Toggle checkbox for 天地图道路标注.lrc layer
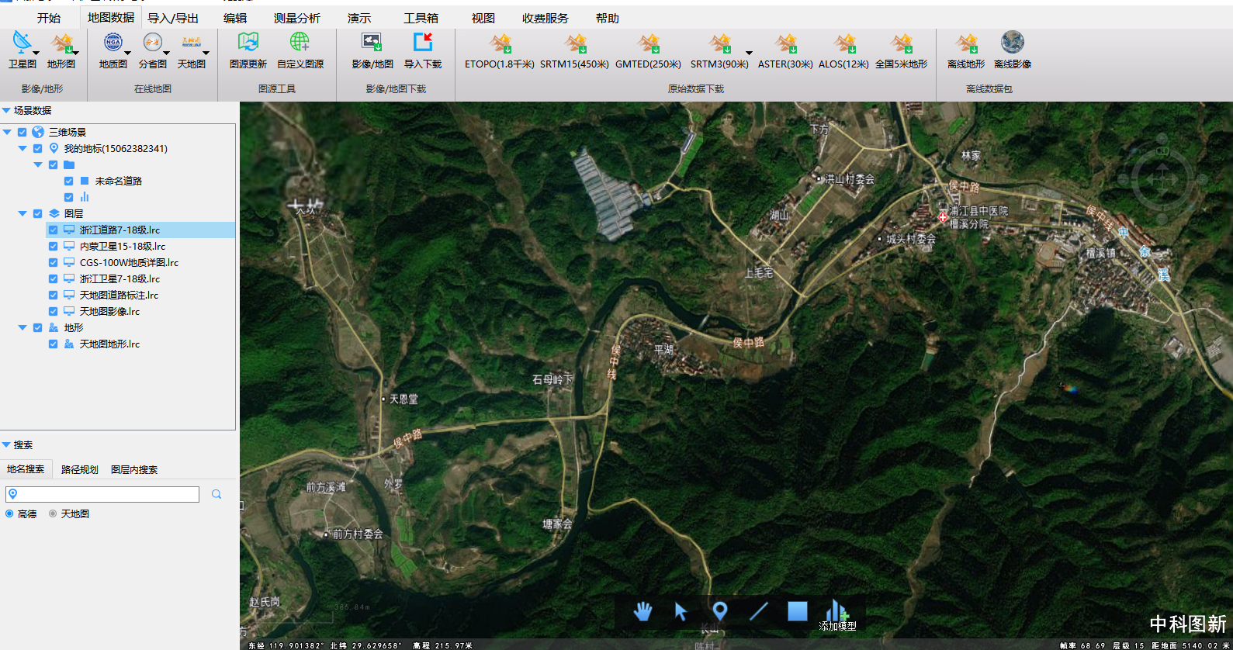The height and width of the screenshot is (650, 1233). [53, 295]
